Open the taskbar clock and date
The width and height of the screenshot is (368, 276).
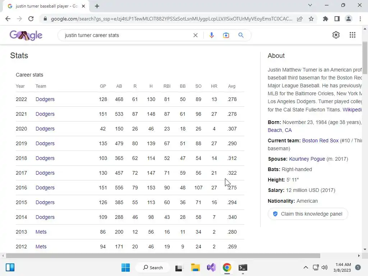(342, 267)
